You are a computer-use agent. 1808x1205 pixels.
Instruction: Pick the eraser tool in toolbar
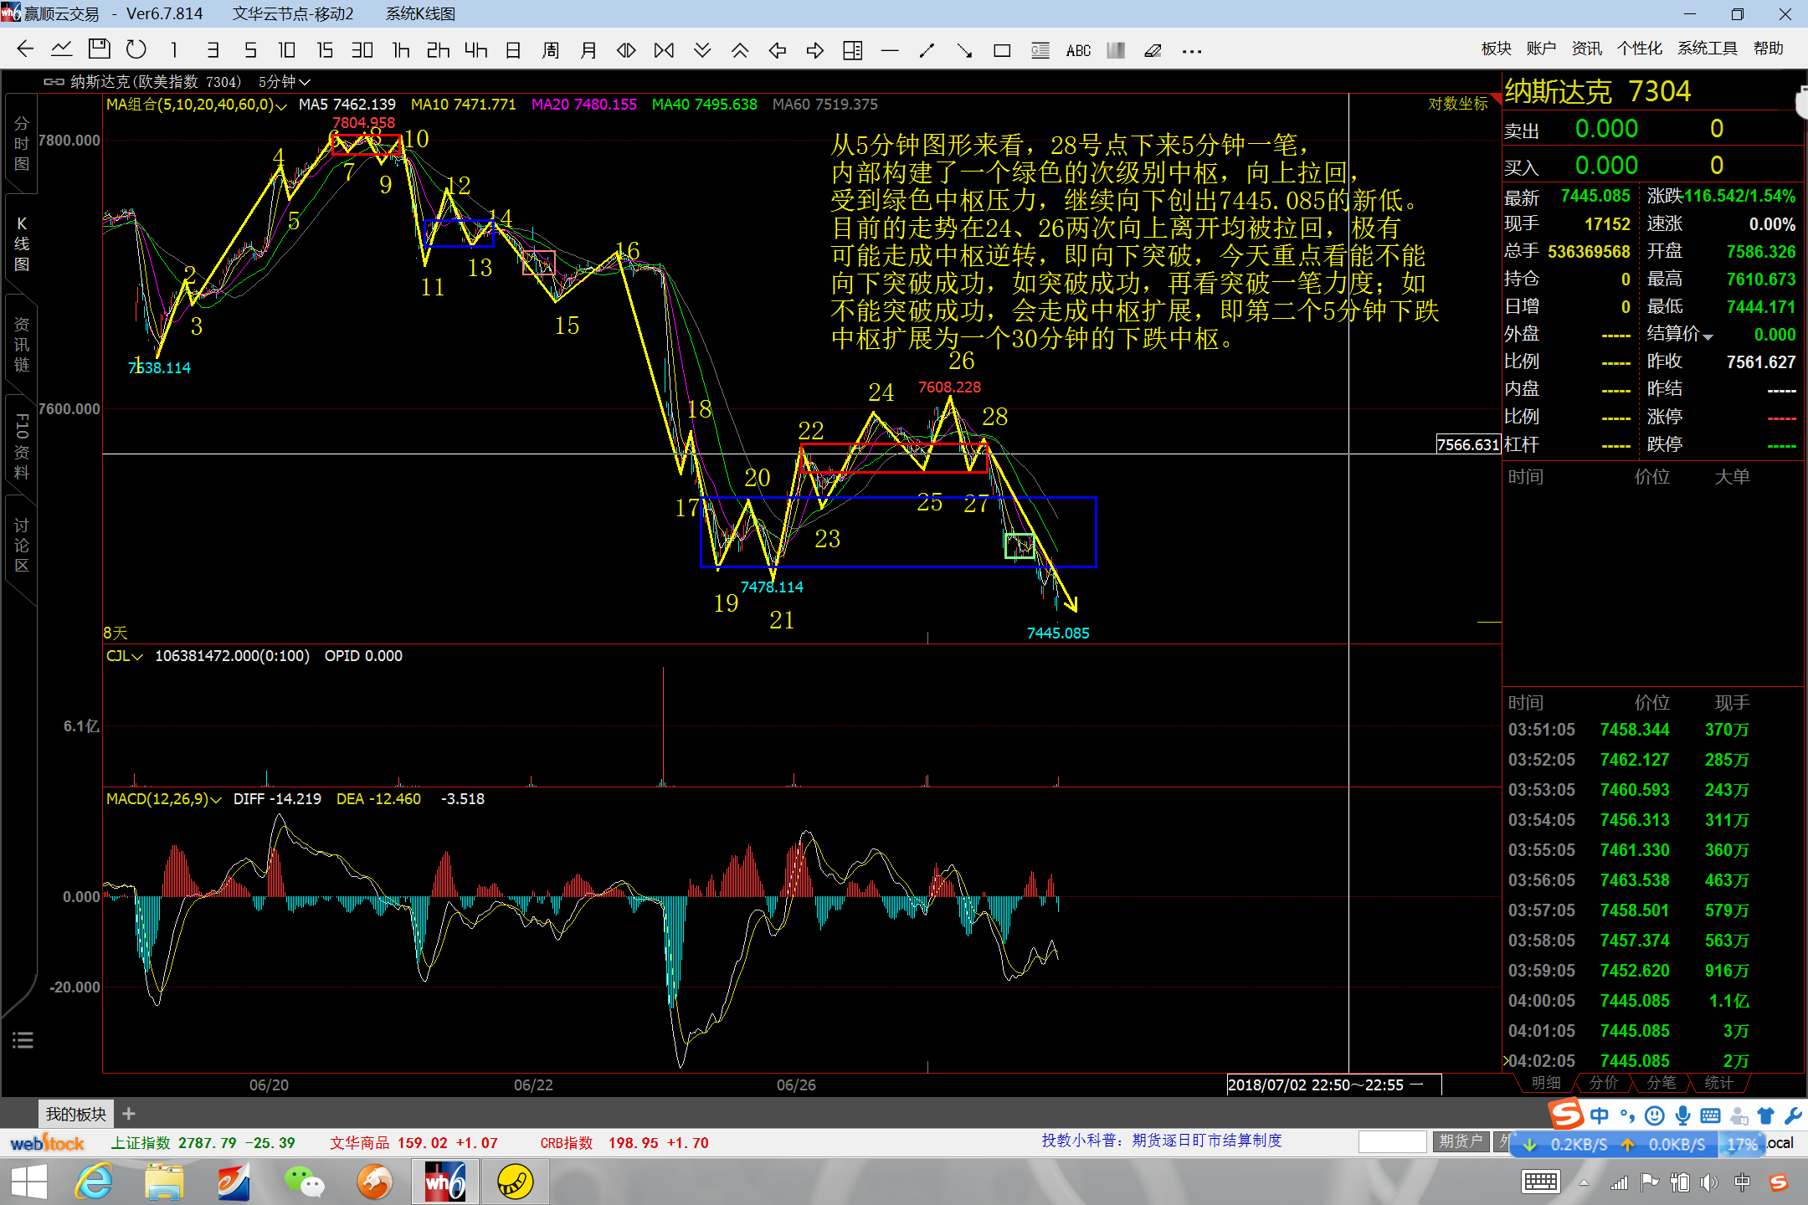[x=1153, y=51]
